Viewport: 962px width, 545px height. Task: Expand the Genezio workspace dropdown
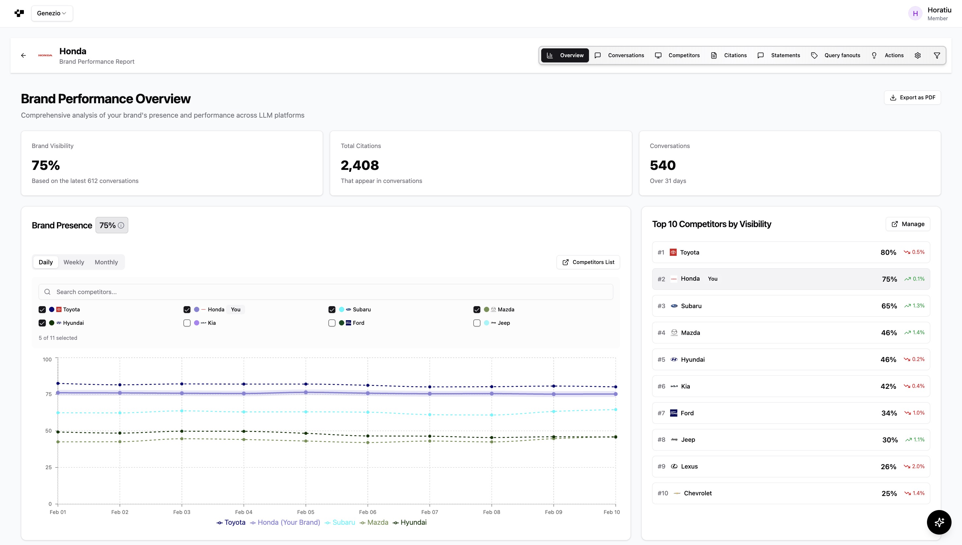point(52,13)
